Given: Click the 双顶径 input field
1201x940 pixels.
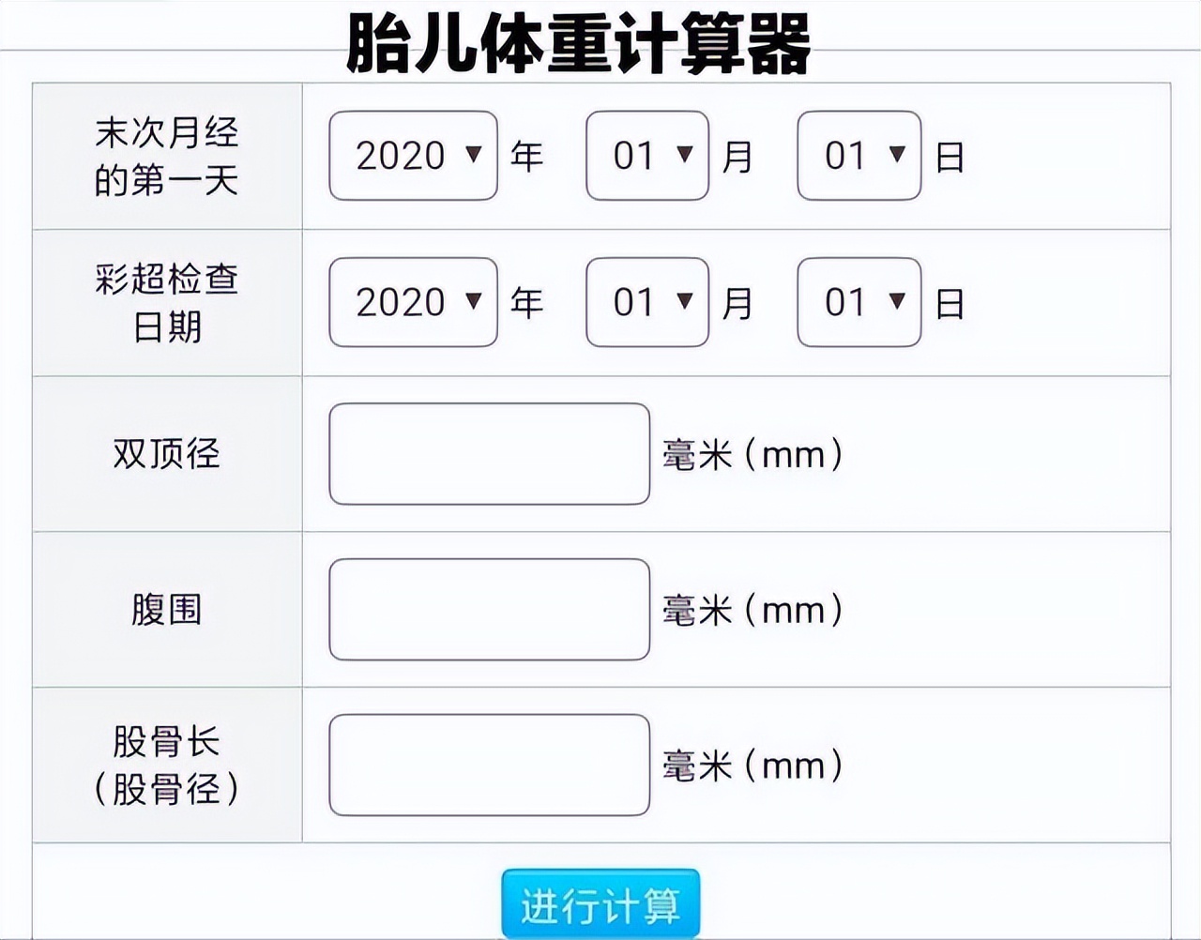Looking at the screenshot, I should (x=489, y=454).
